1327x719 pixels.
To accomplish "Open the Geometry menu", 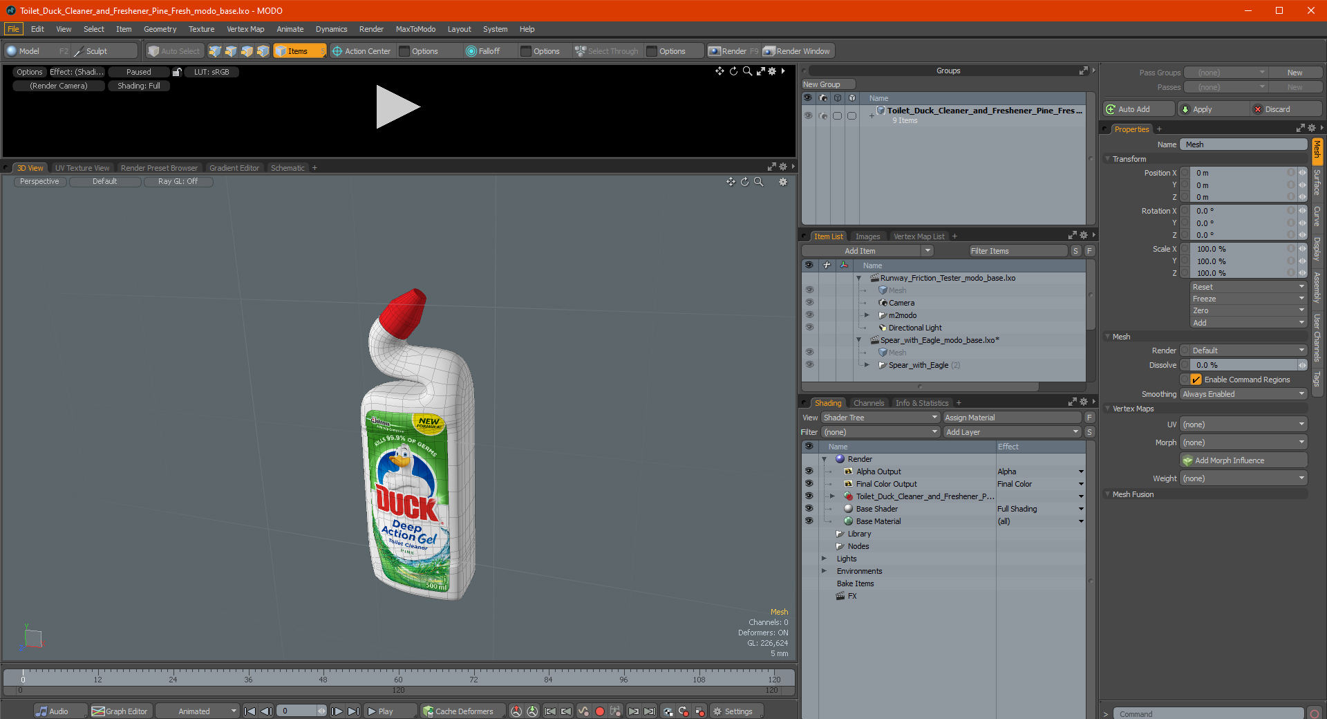I will [x=160, y=29].
